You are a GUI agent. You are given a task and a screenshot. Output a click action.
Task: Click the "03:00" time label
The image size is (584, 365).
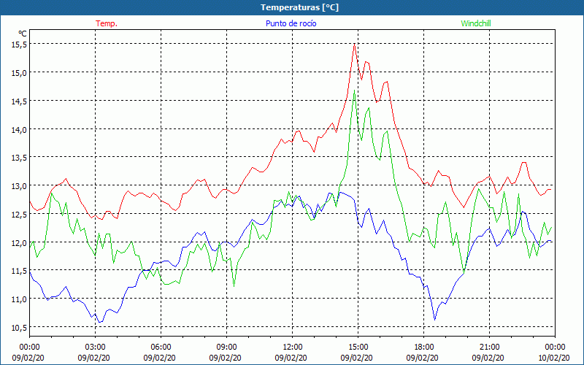(x=96, y=347)
